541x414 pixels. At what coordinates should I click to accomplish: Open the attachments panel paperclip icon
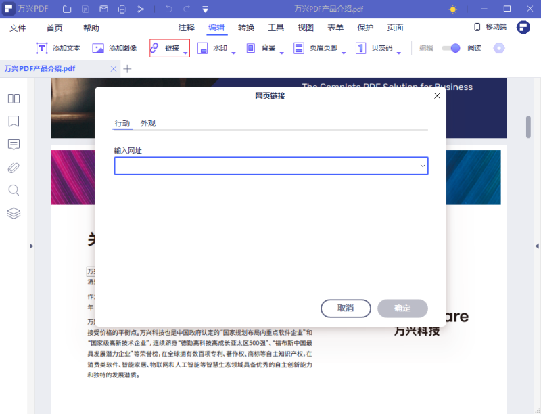coord(14,167)
